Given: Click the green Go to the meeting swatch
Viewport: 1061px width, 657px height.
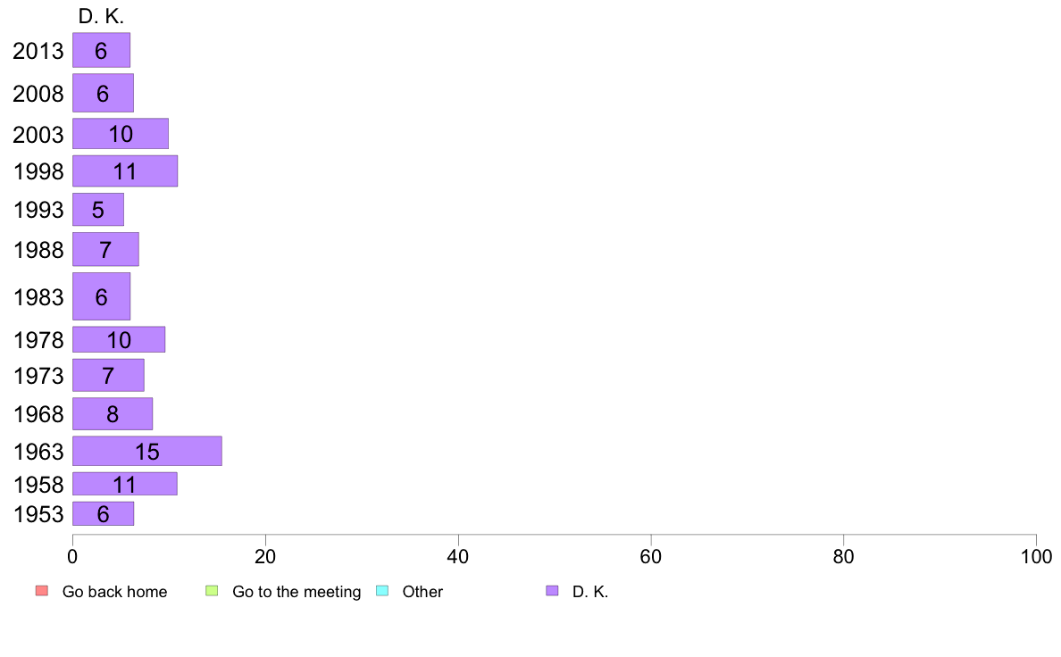Looking at the screenshot, I should 212,591.
